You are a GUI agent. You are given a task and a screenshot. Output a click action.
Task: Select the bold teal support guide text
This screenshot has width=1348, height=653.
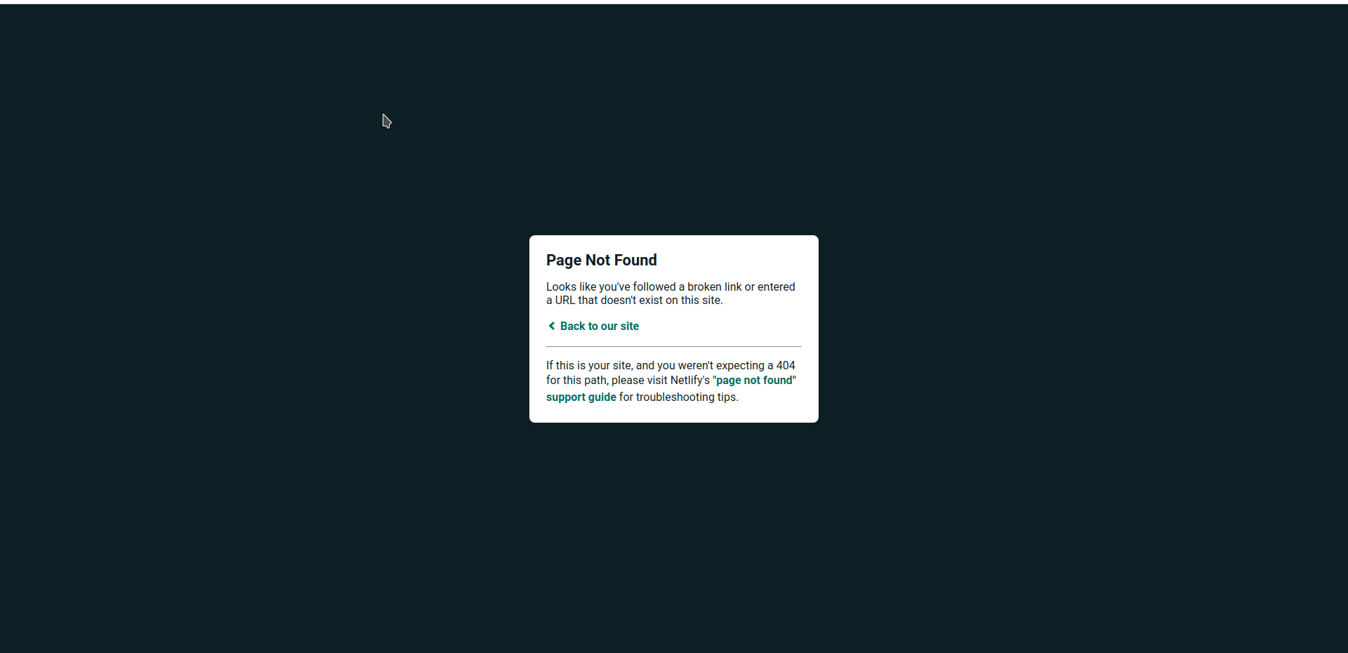(580, 397)
